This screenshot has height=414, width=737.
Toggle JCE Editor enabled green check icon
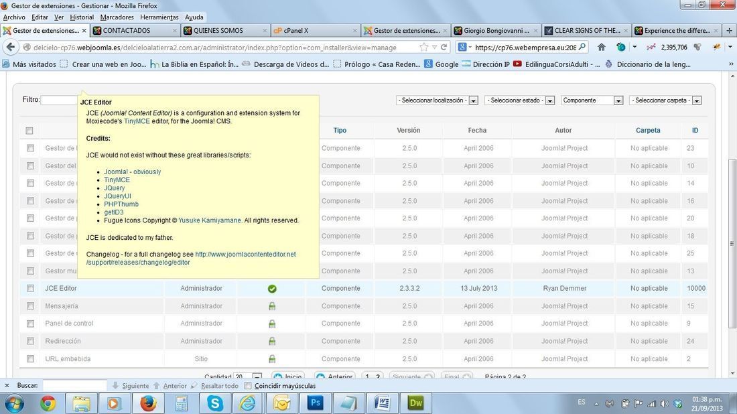tap(272, 289)
